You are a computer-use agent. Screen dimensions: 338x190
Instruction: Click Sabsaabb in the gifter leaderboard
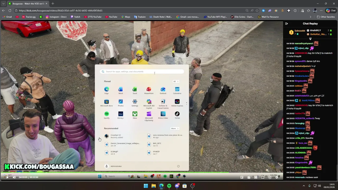tap(300, 31)
